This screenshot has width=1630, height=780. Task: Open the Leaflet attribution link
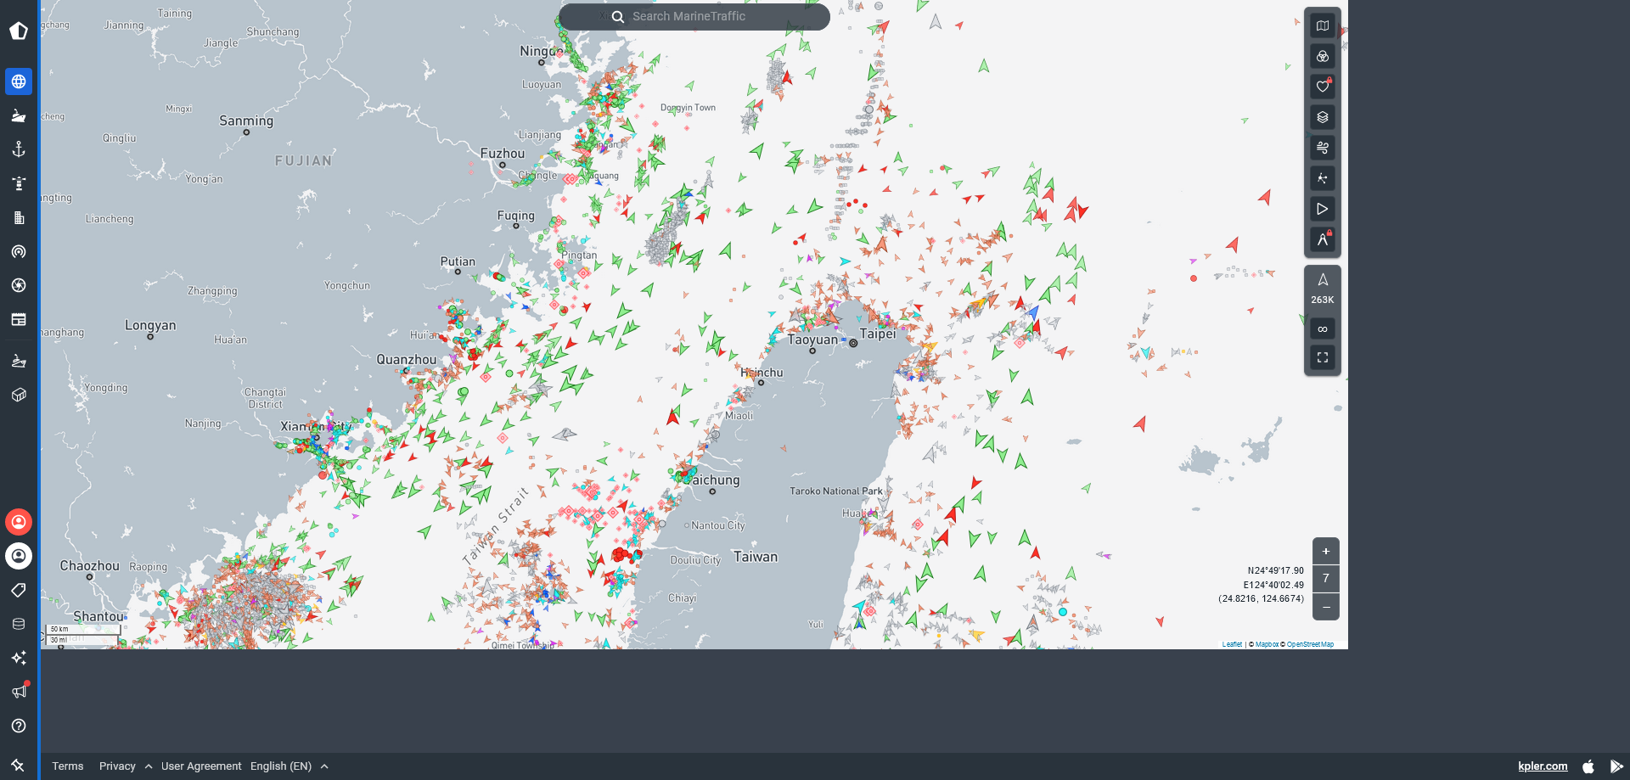click(1232, 644)
